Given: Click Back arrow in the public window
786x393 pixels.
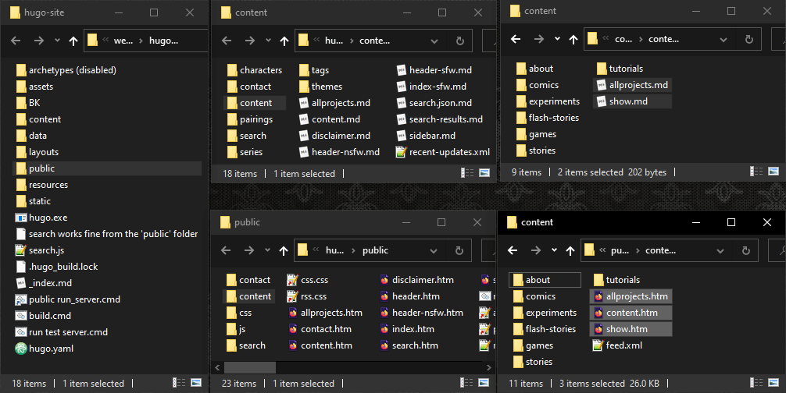Looking at the screenshot, I should pos(225,250).
